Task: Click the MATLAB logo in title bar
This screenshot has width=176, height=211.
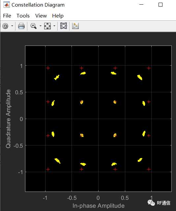Action: [x=7, y=5]
